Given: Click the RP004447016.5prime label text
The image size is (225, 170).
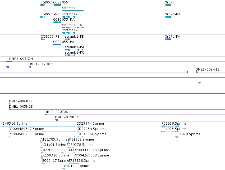Looking at the screenshot, I should tap(91, 150).
